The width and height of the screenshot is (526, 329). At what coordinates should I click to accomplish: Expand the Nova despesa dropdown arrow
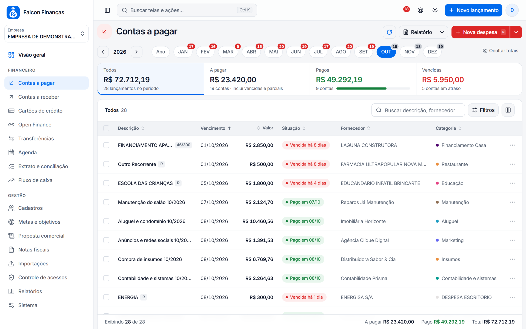point(516,32)
